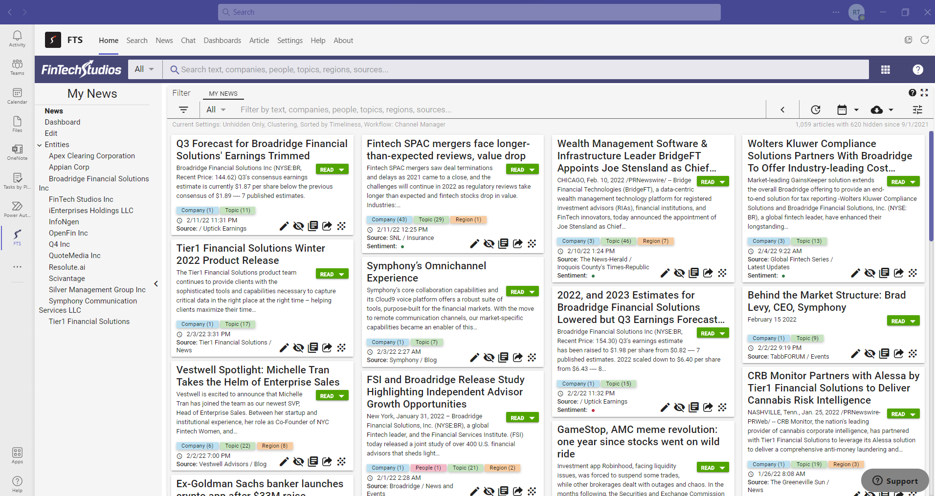Open the All dropdown in main search bar
The image size is (935, 496).
coord(144,69)
